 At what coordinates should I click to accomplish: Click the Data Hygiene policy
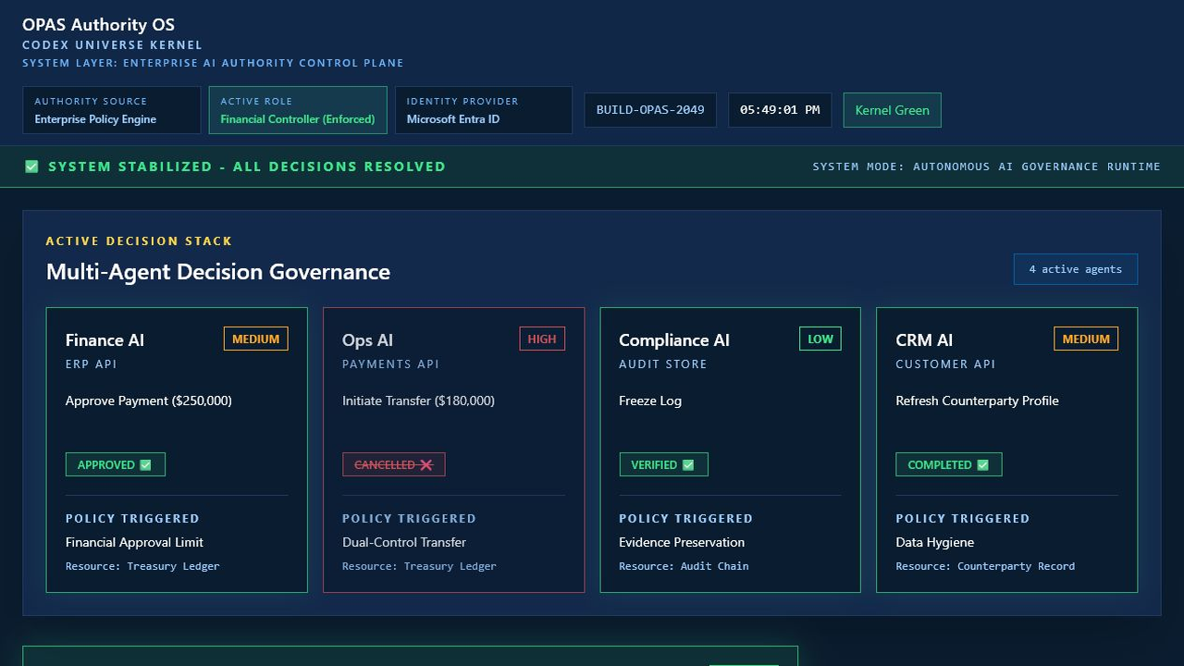point(934,542)
